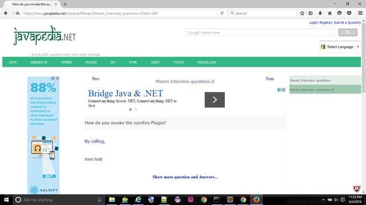Screen dimensions: 366x205
Task: Select the second ad carousel dot
Action: 136,109
